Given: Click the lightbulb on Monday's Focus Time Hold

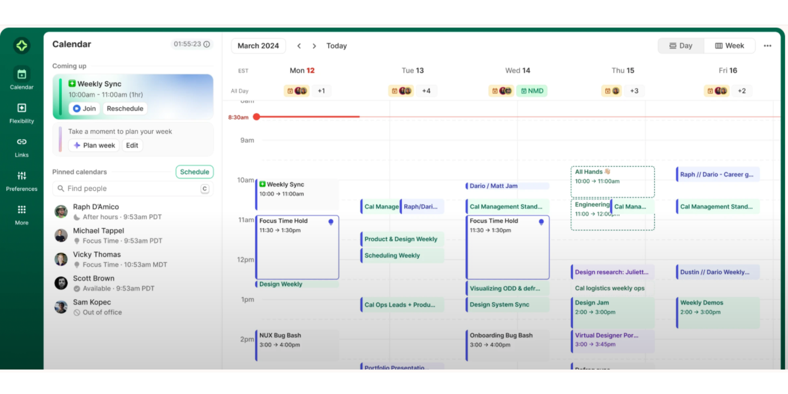Looking at the screenshot, I should [x=331, y=222].
